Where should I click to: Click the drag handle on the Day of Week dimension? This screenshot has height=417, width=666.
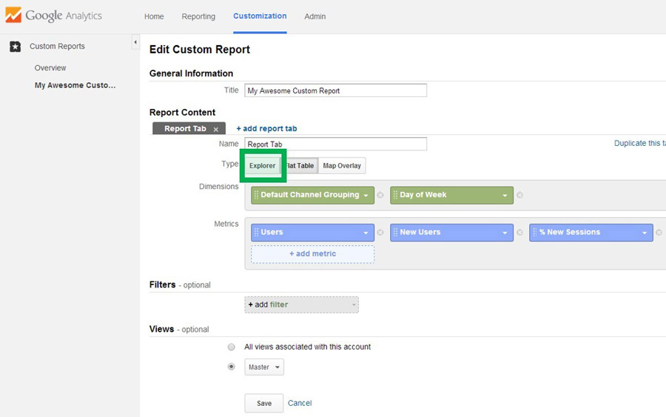[395, 195]
